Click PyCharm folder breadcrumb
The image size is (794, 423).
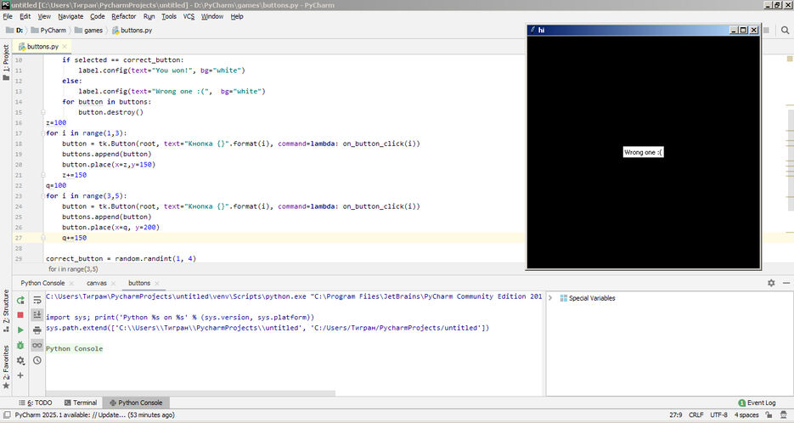(48, 31)
